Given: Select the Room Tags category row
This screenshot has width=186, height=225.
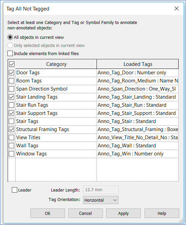Looking at the screenshot, I should pyautogui.click(x=56, y=81).
